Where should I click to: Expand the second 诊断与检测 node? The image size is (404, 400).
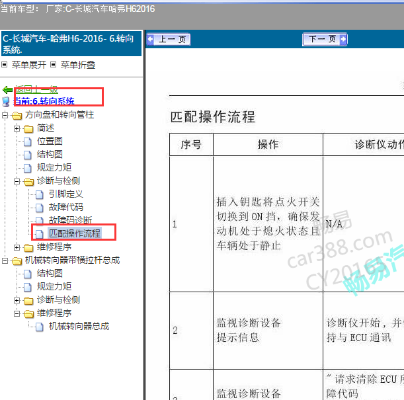click(x=17, y=300)
